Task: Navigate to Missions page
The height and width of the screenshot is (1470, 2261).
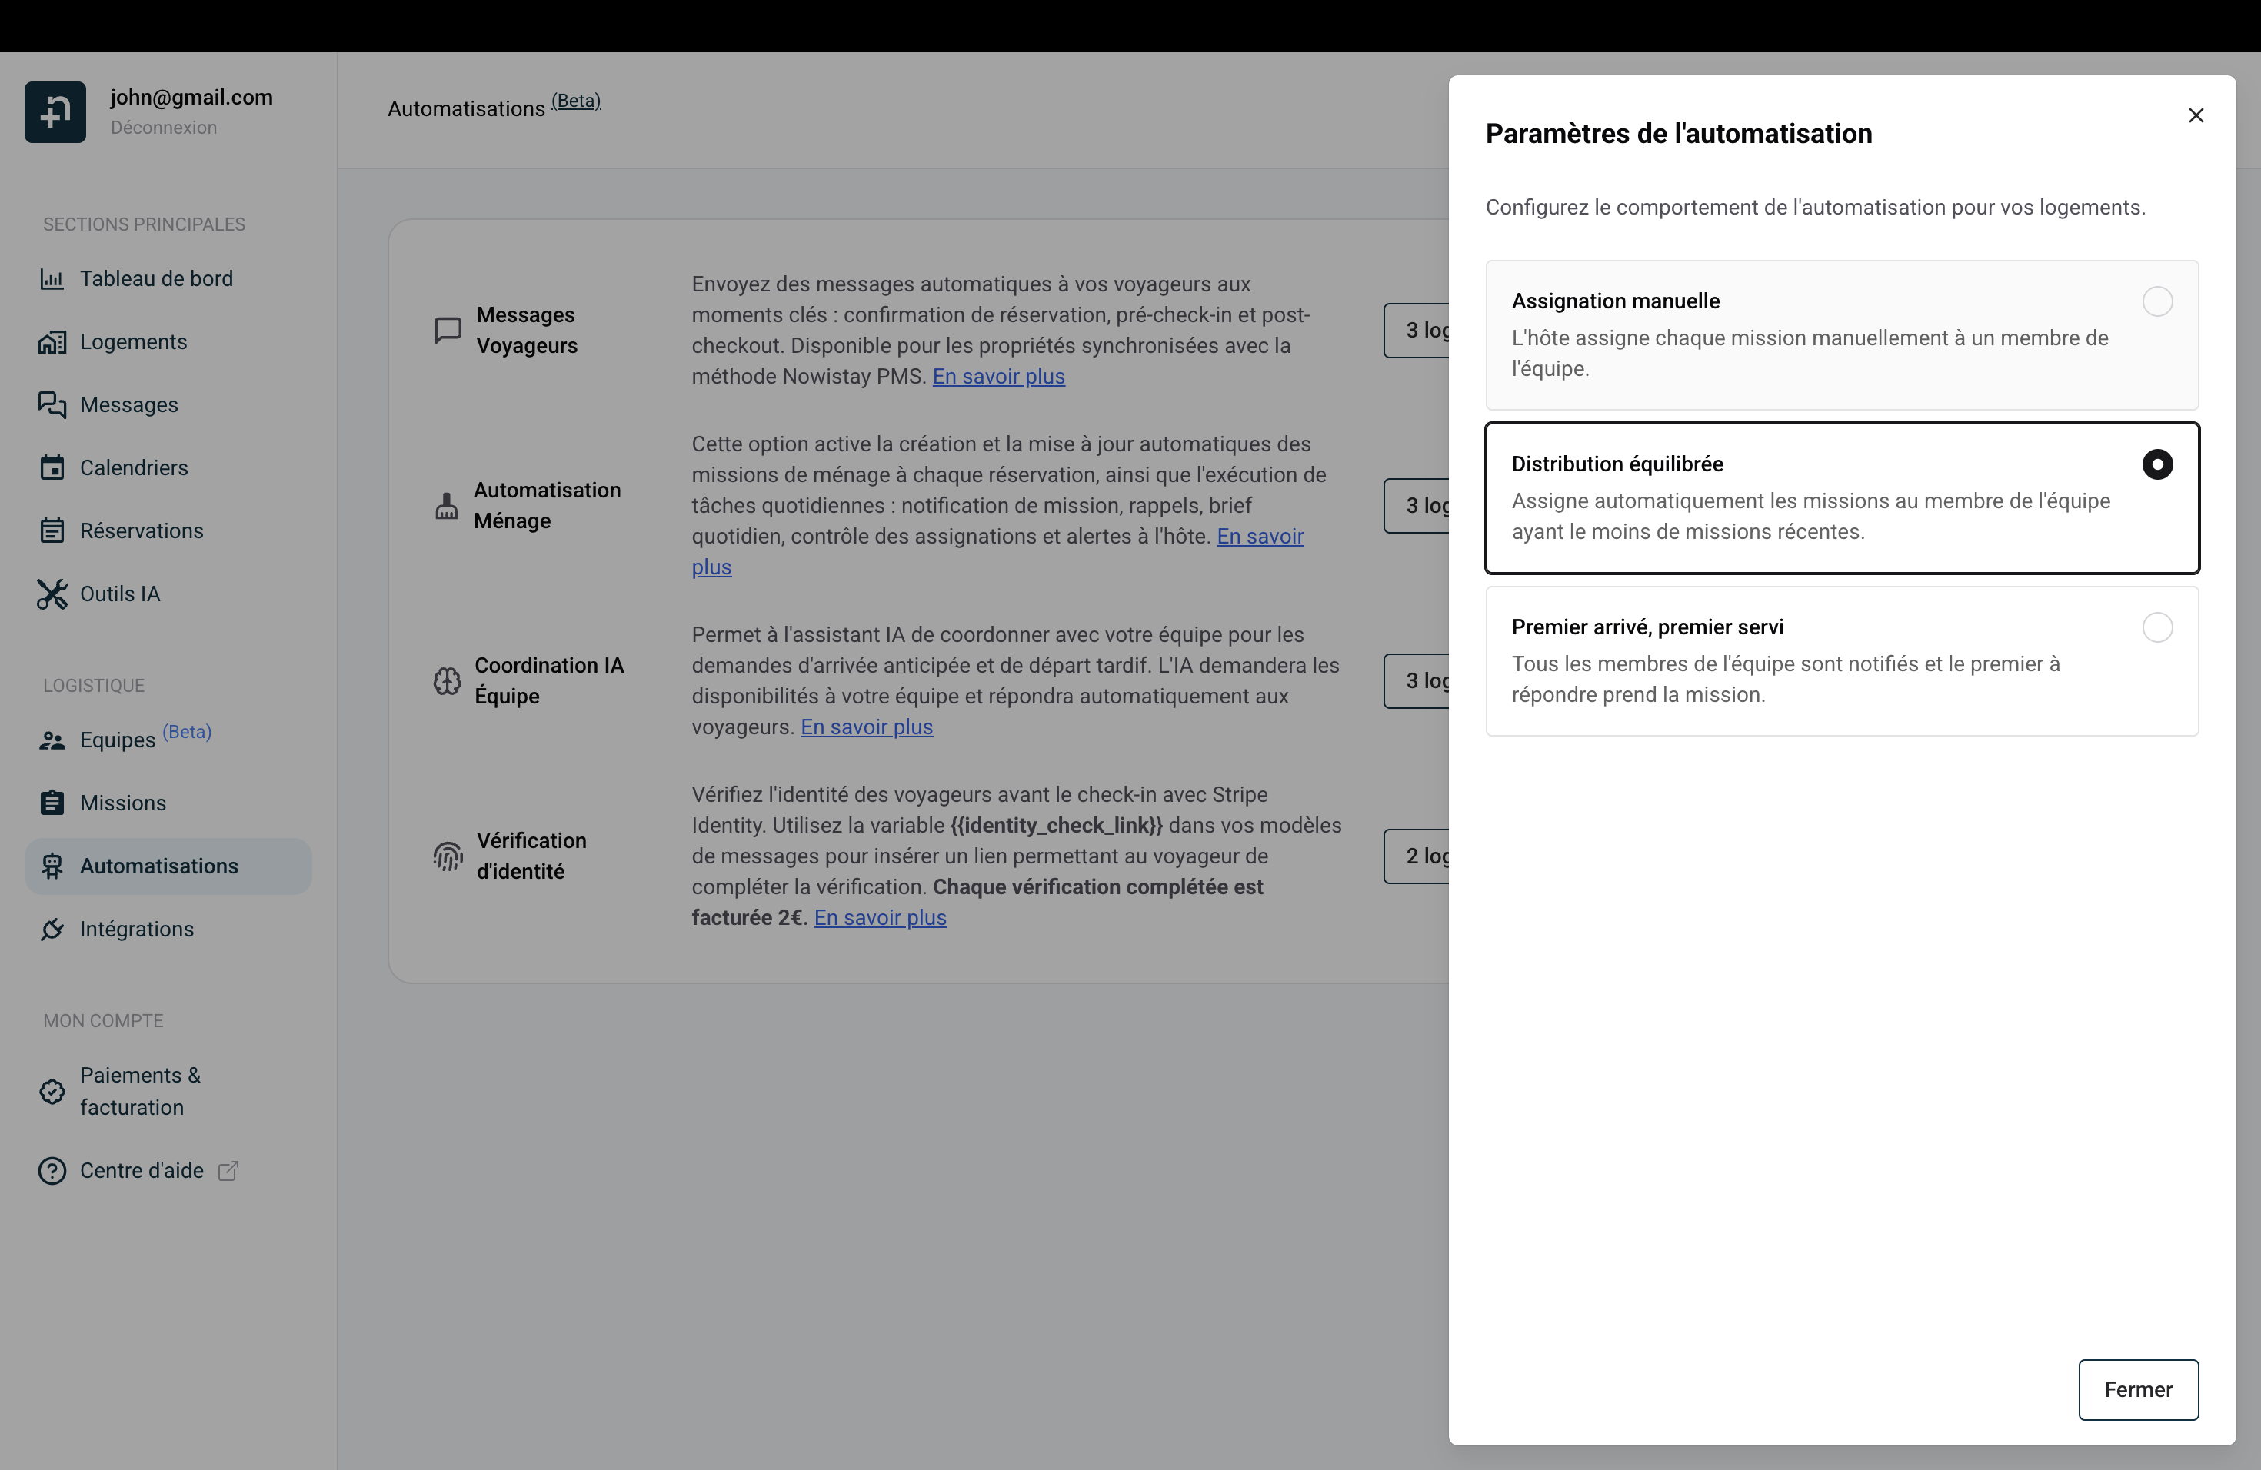Action: pos(168,803)
